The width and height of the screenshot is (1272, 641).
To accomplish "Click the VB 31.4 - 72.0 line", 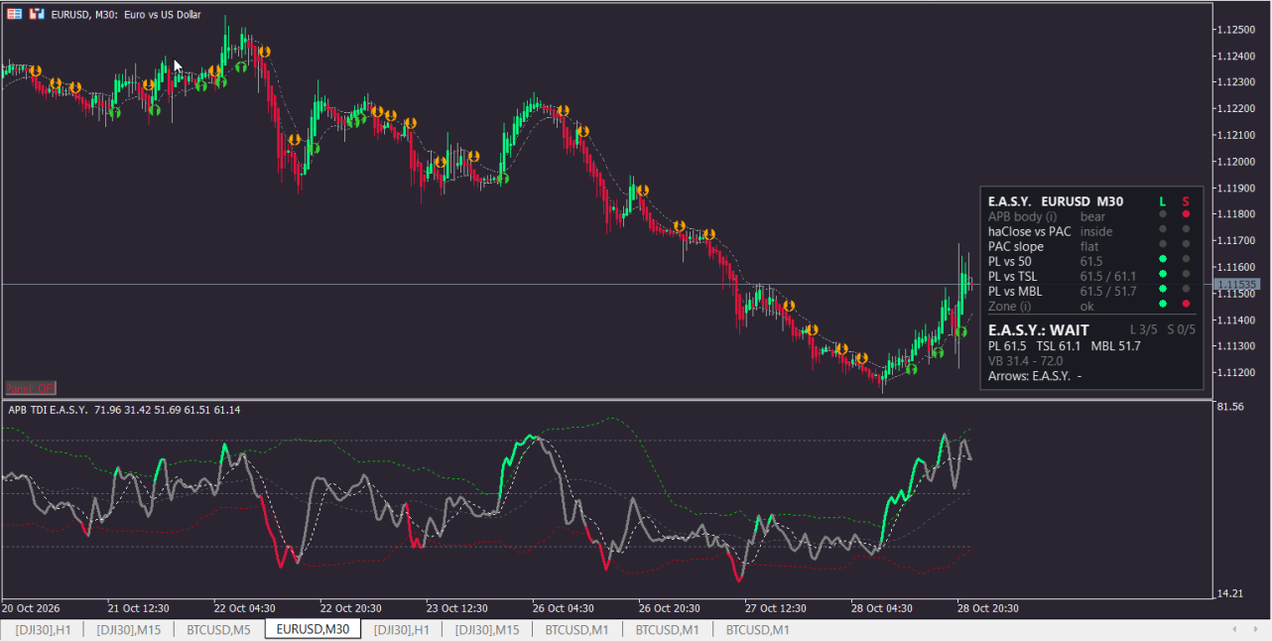I will coord(1028,361).
